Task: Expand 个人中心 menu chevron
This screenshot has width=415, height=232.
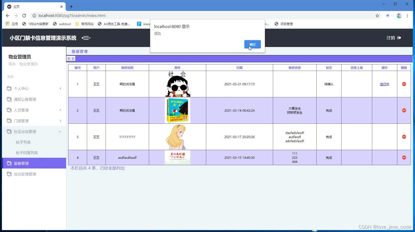Action: coord(60,89)
